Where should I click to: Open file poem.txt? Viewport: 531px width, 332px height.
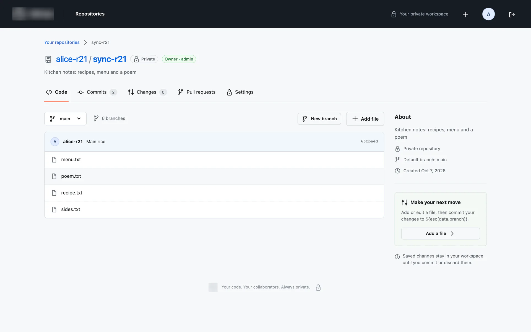click(71, 176)
